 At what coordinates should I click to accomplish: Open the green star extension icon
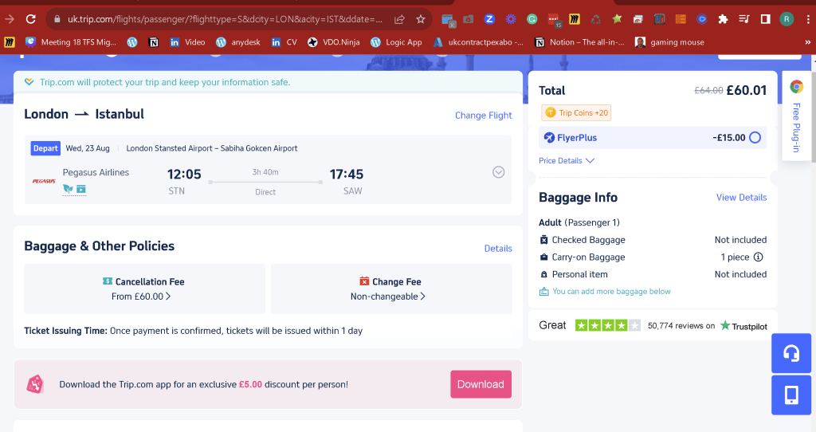617,19
